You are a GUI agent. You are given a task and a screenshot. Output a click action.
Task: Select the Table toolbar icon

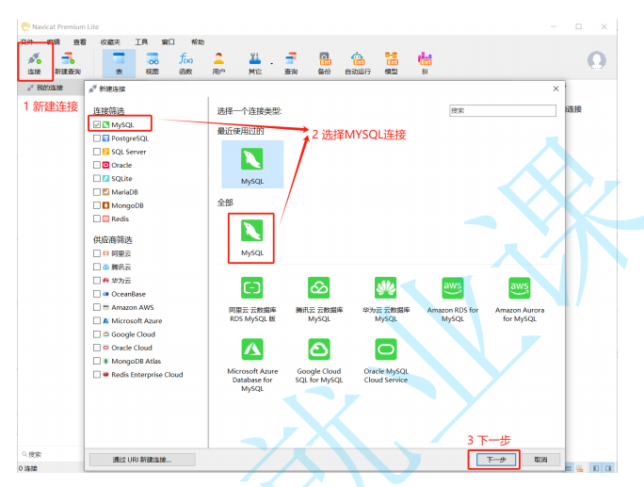click(120, 62)
